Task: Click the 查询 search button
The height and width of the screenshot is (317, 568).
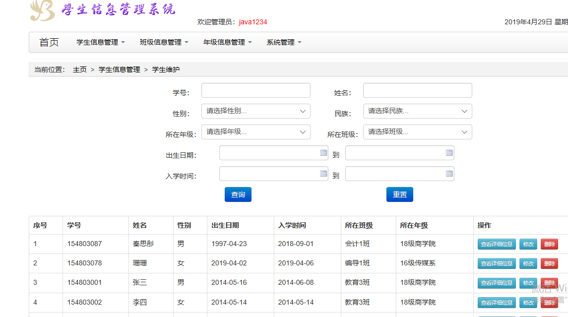Action: [x=238, y=194]
